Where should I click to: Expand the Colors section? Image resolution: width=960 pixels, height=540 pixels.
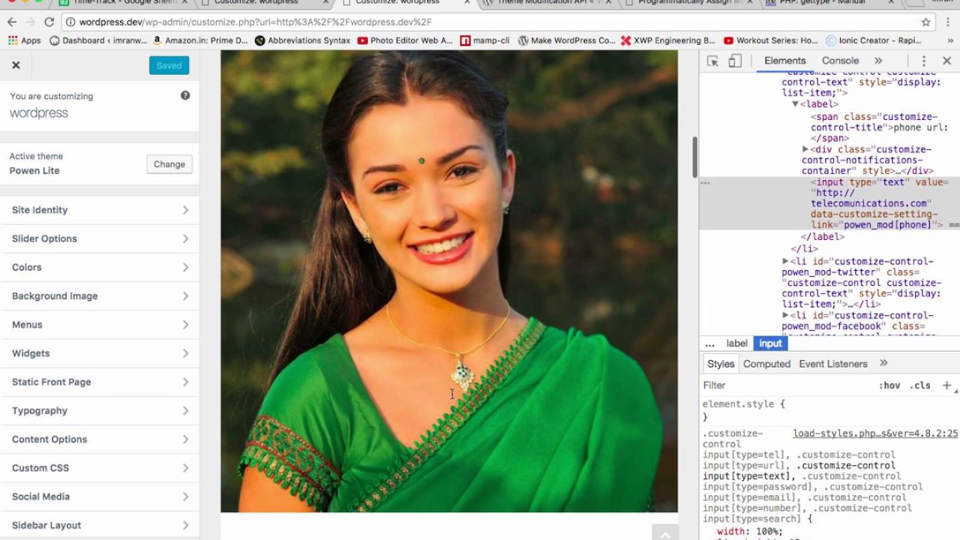point(100,267)
